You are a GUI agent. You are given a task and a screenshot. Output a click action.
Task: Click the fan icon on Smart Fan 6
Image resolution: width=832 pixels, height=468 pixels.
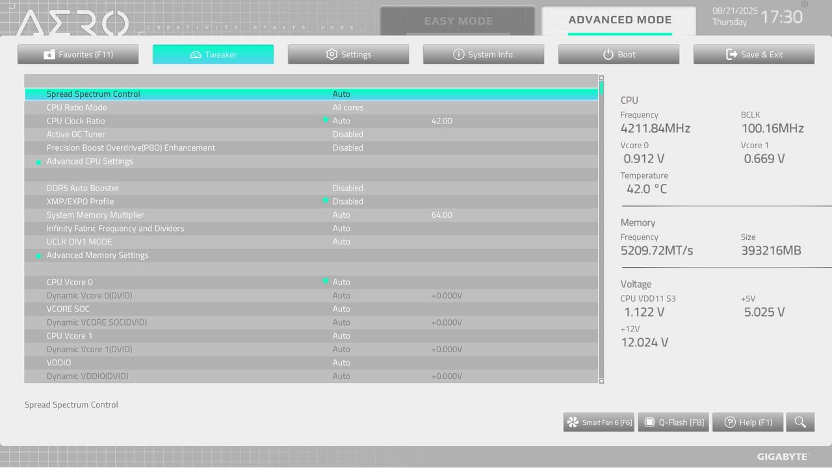click(x=573, y=422)
